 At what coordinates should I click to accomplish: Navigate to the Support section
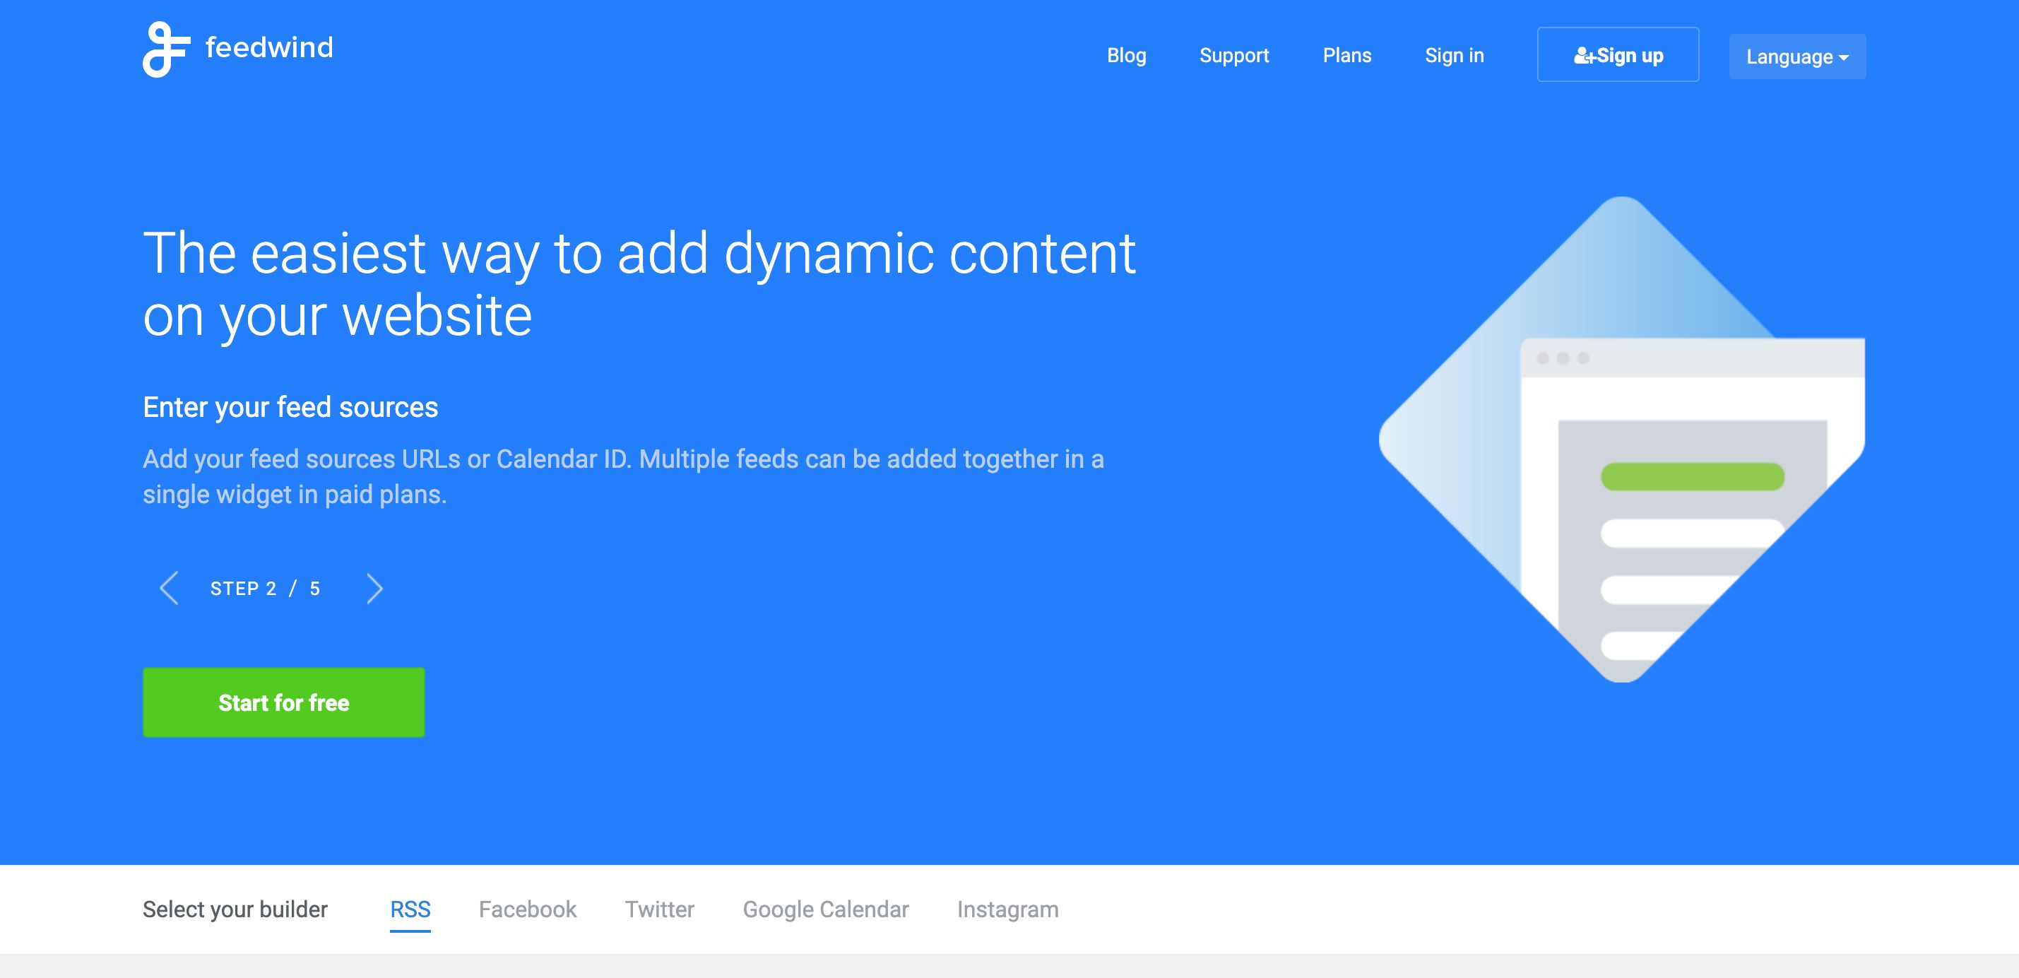tap(1233, 56)
